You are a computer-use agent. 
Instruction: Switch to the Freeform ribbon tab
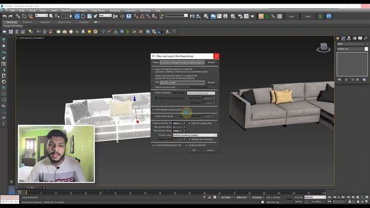tap(27, 22)
